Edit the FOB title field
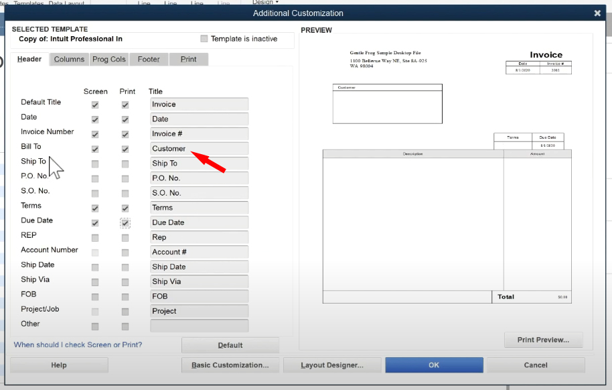The height and width of the screenshot is (390, 612). click(x=199, y=296)
